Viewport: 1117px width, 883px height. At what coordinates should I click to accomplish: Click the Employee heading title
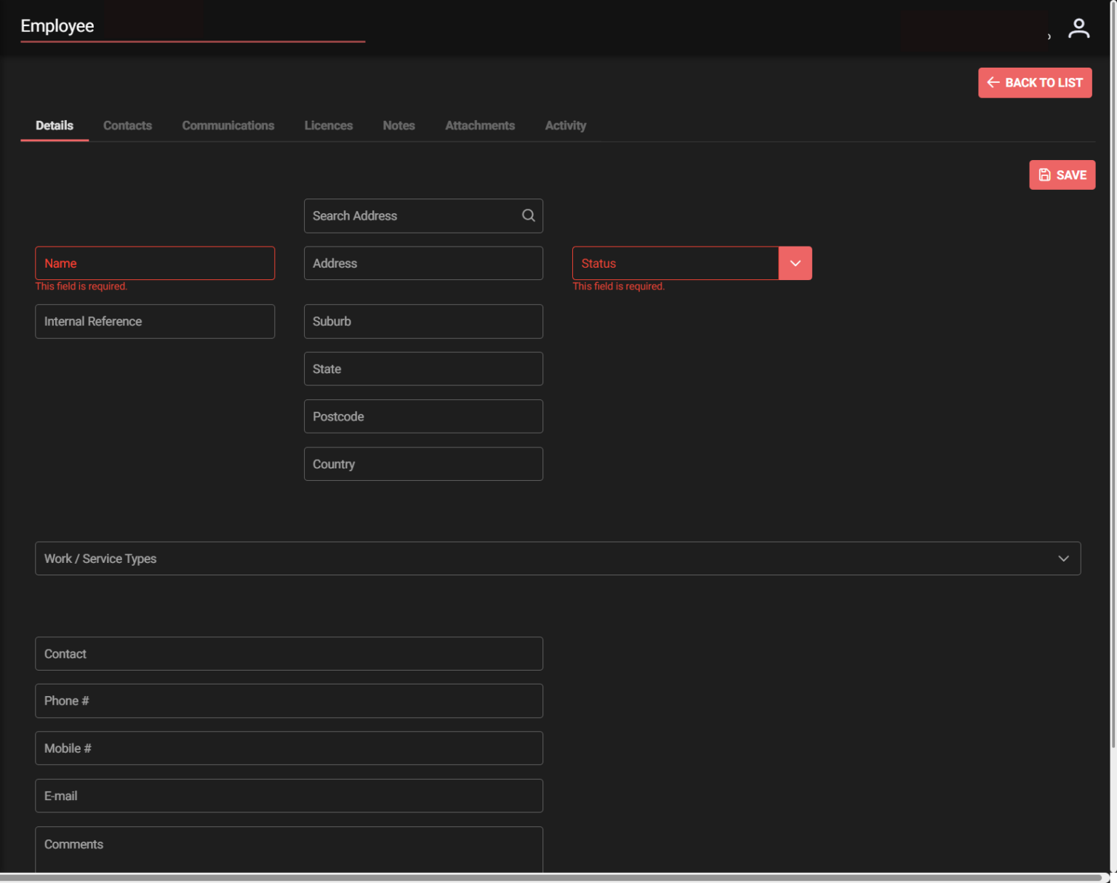pyautogui.click(x=57, y=25)
